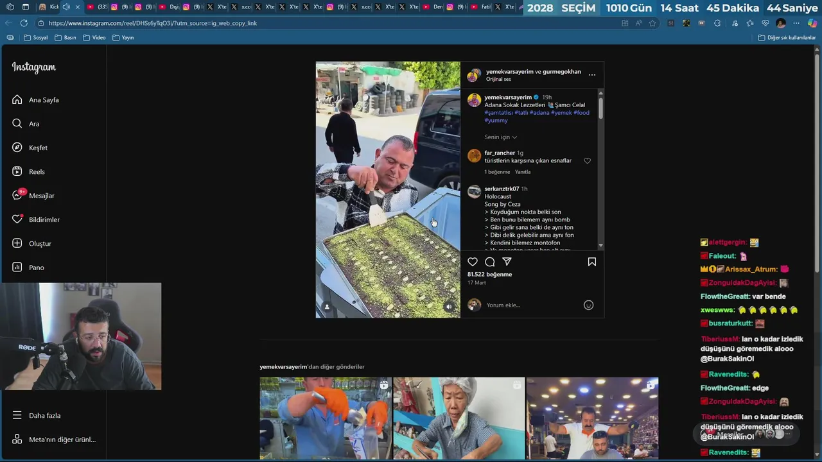Go back with browser arrow
Screen dimensions: 822x462
coord(8,23)
